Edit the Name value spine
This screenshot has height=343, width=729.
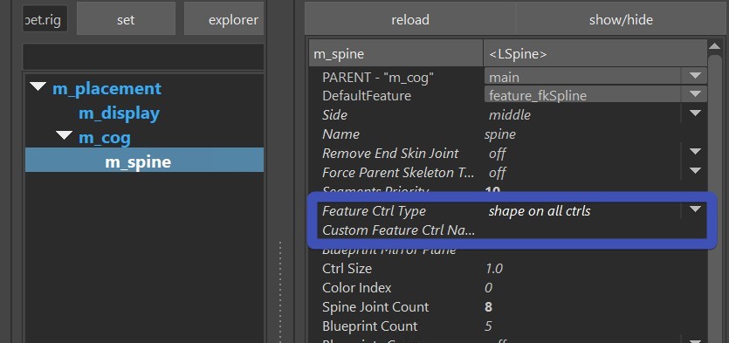(x=499, y=134)
